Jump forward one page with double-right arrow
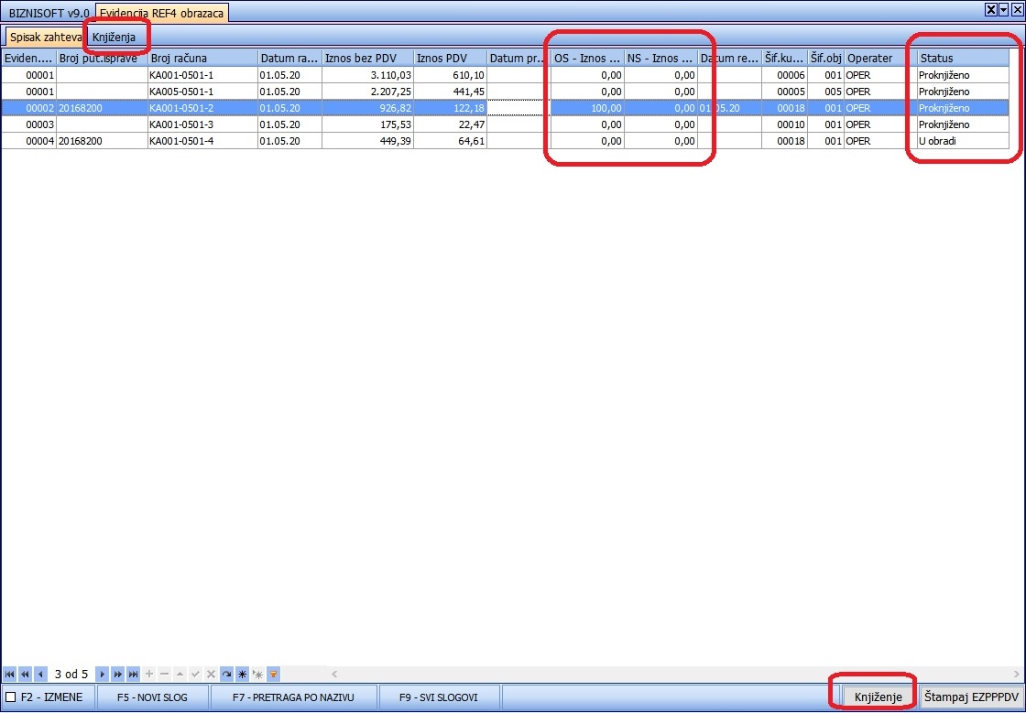This screenshot has height=713, width=1026. click(118, 674)
